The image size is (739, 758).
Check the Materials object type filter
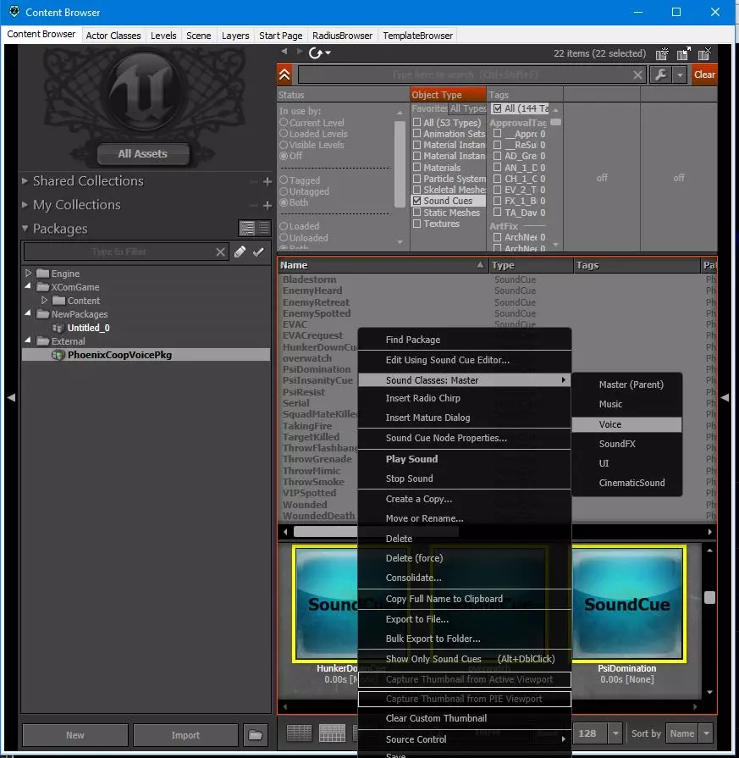416,167
